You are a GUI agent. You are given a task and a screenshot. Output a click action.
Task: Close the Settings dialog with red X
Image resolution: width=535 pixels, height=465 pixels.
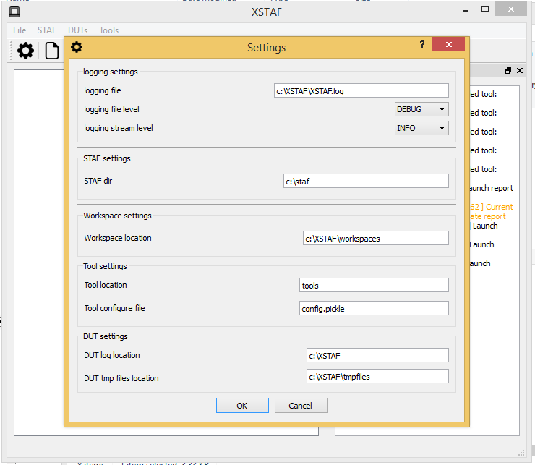449,44
